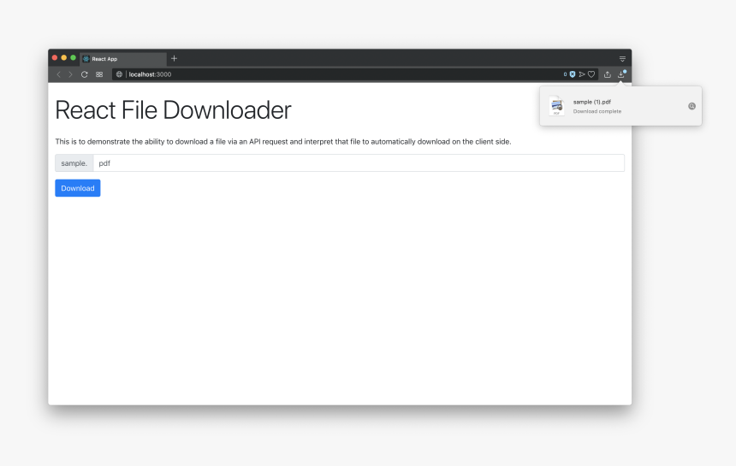Open the Speed Dial grid icon
This screenshot has width=736, height=466.
(x=99, y=74)
